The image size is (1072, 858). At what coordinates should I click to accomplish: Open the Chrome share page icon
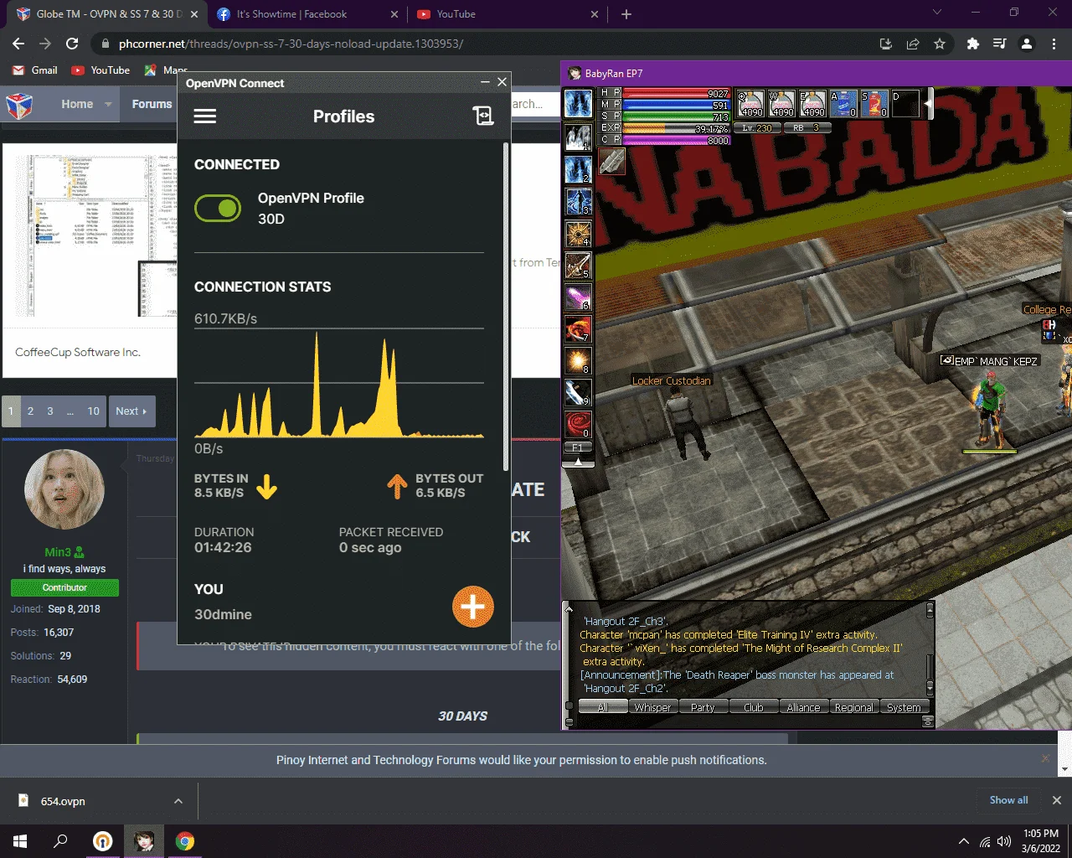pos(913,44)
